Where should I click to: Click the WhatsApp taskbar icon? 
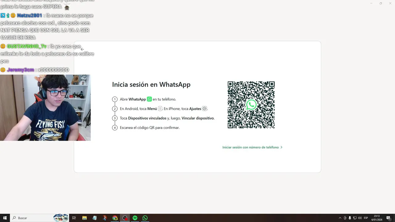coord(145,218)
